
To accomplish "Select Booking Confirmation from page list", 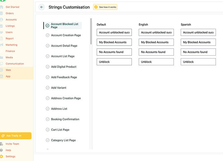I will click(x=65, y=119).
